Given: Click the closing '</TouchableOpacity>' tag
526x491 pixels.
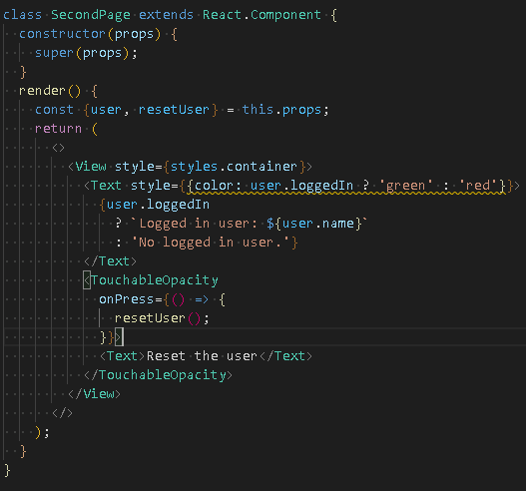Looking at the screenshot, I should [x=158, y=375].
